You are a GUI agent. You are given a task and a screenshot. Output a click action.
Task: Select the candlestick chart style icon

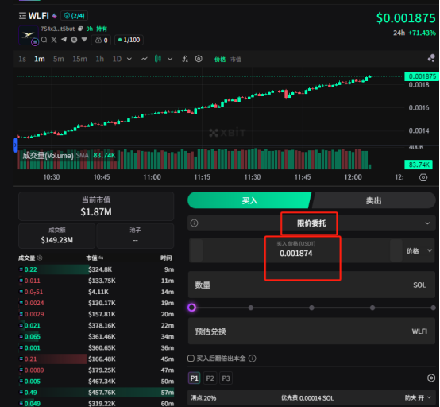158,59
